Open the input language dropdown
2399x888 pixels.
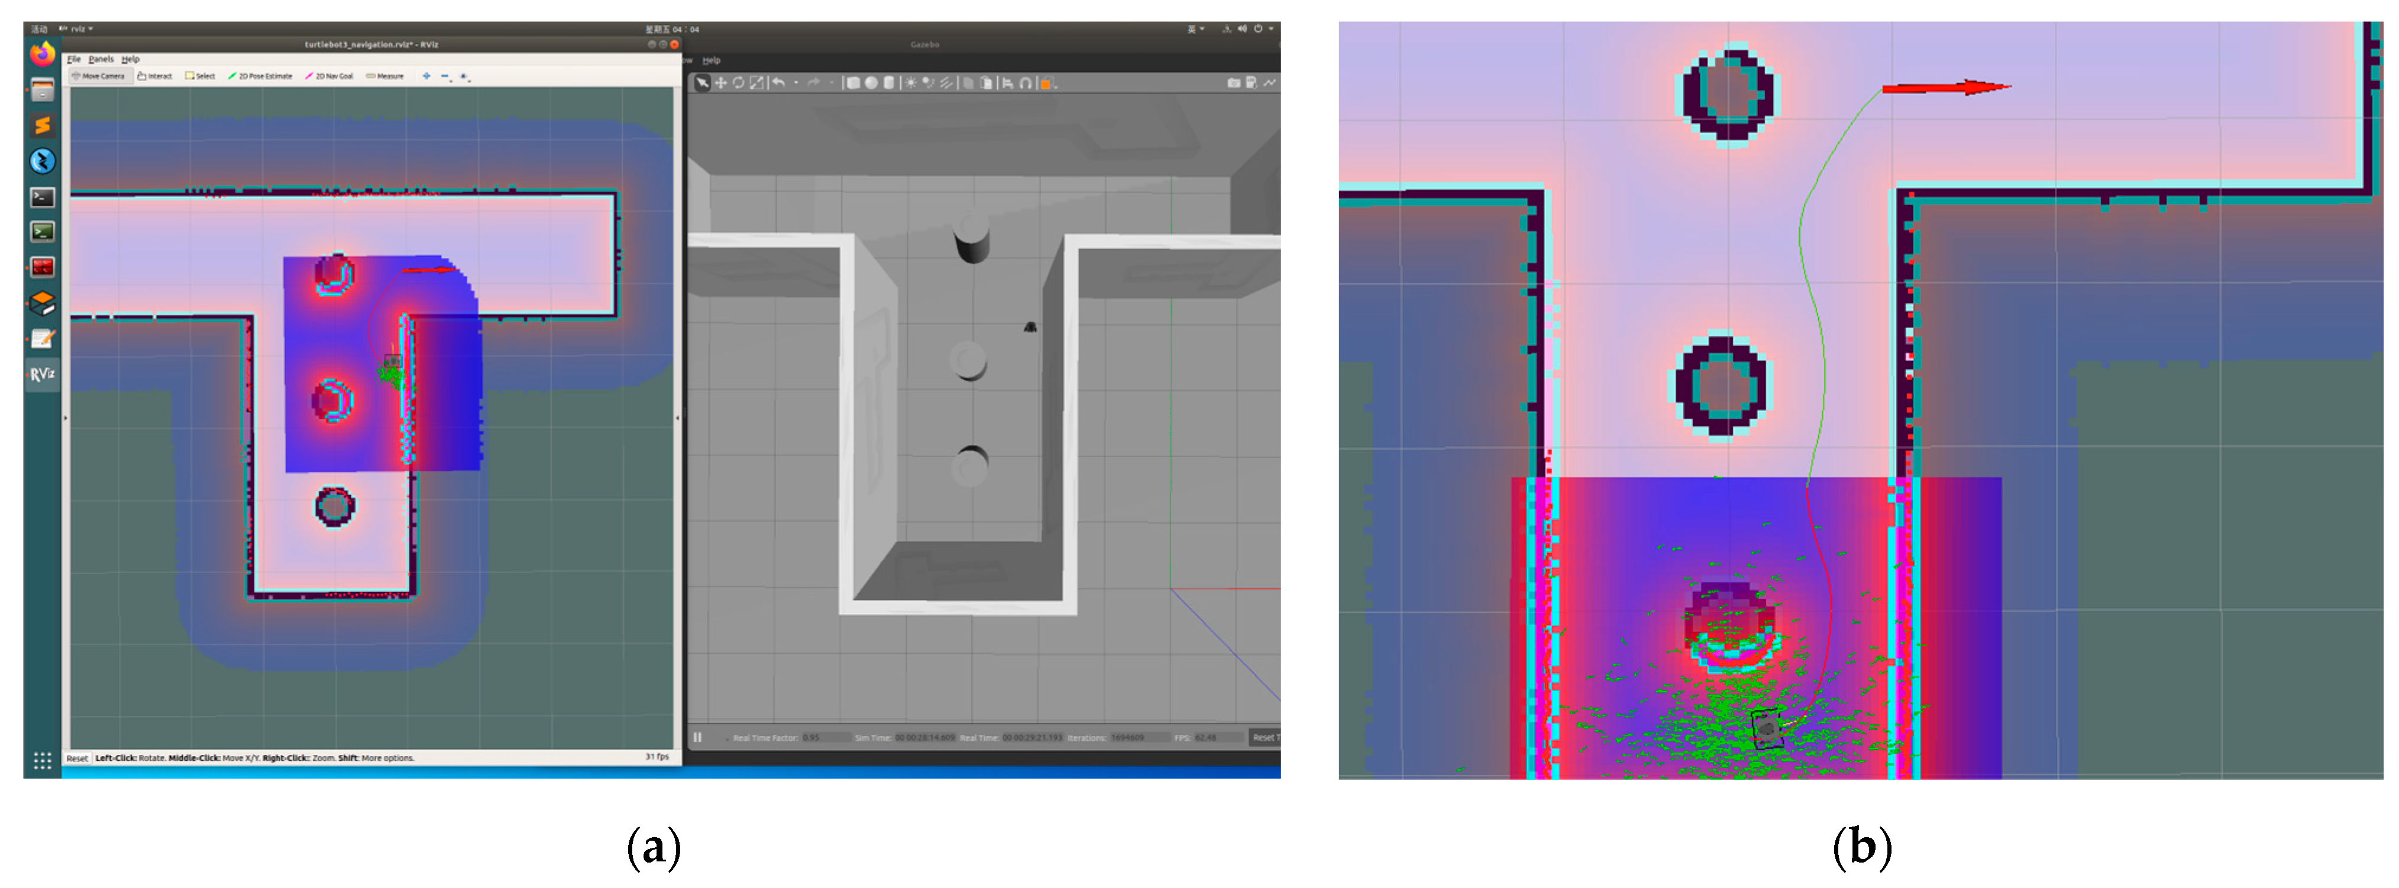[1196, 29]
